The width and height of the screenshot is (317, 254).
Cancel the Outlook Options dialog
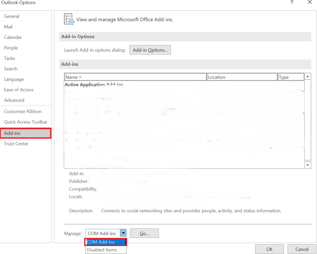point(302,249)
